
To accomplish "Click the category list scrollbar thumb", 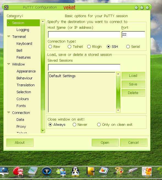I will point(43,67).
